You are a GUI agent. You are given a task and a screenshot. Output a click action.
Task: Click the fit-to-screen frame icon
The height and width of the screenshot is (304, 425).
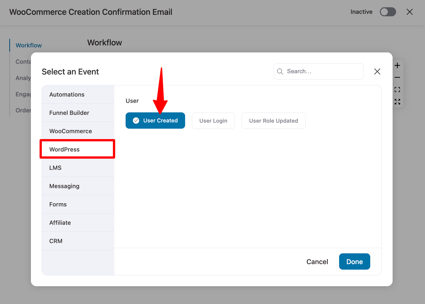(x=397, y=90)
